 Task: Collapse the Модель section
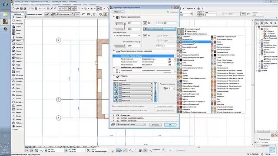tap(114, 76)
